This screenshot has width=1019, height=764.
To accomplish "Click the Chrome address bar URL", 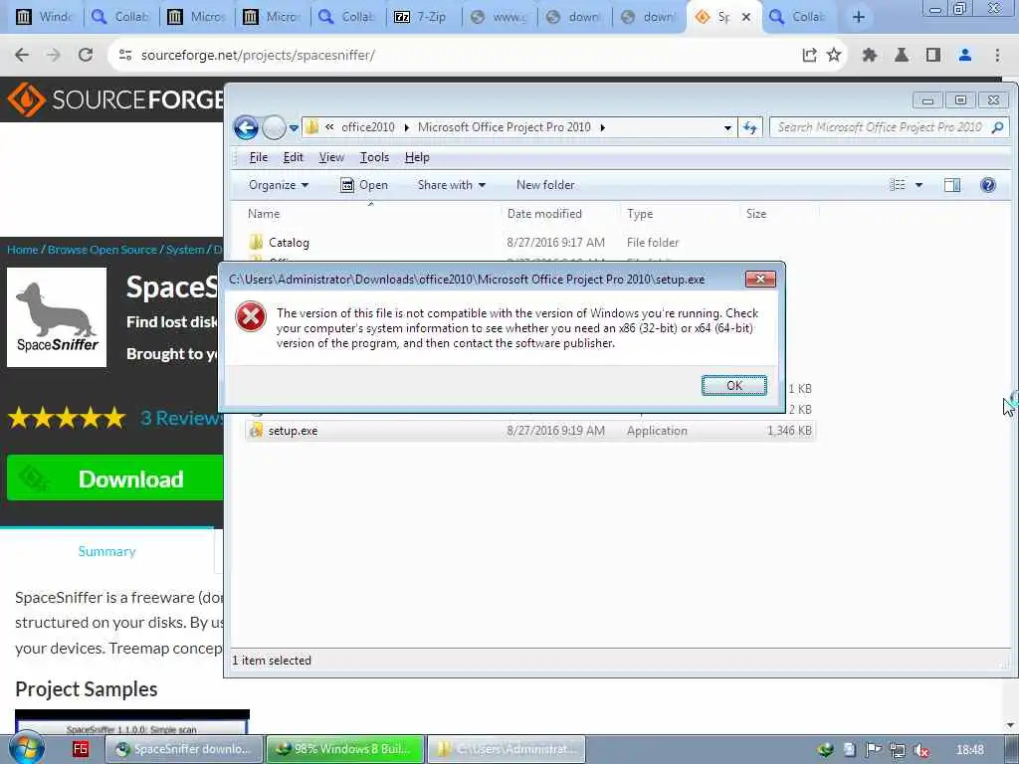I will (x=258, y=56).
